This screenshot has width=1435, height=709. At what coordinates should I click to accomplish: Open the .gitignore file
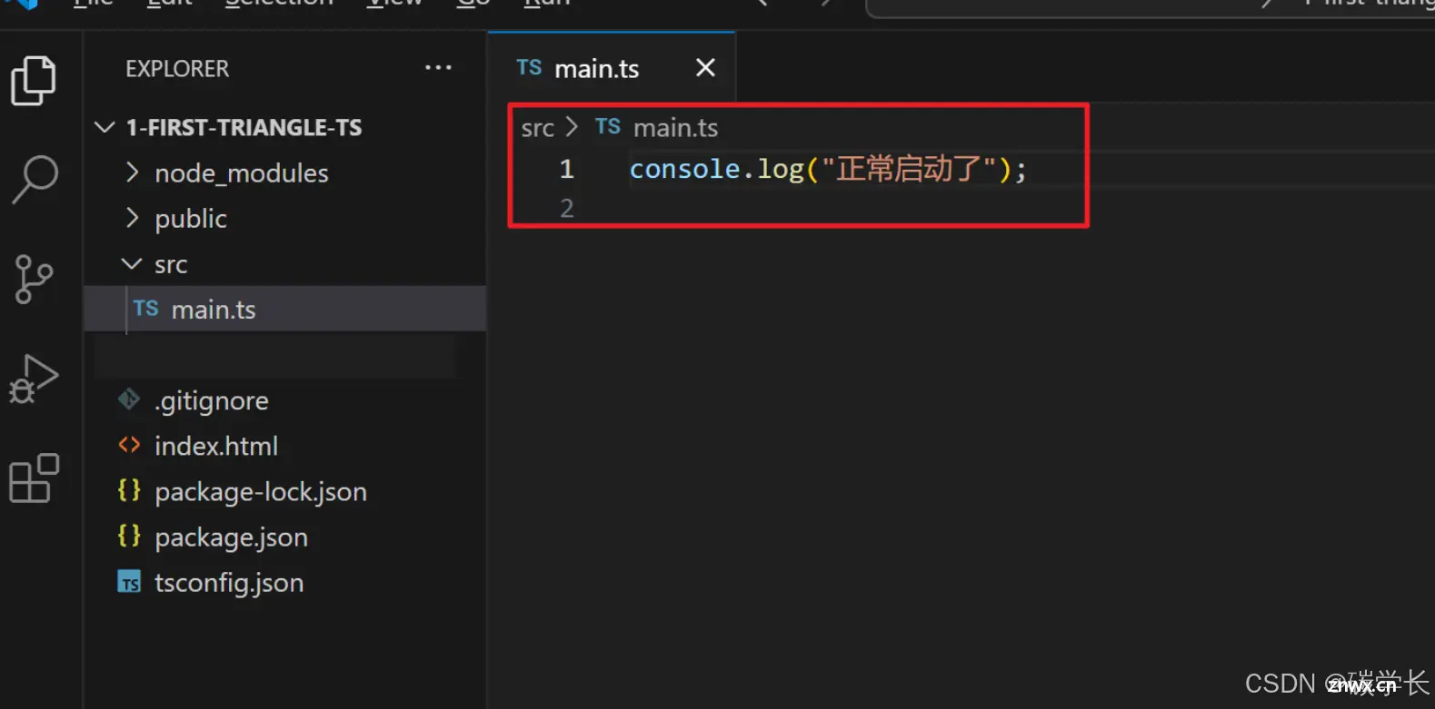point(285,400)
